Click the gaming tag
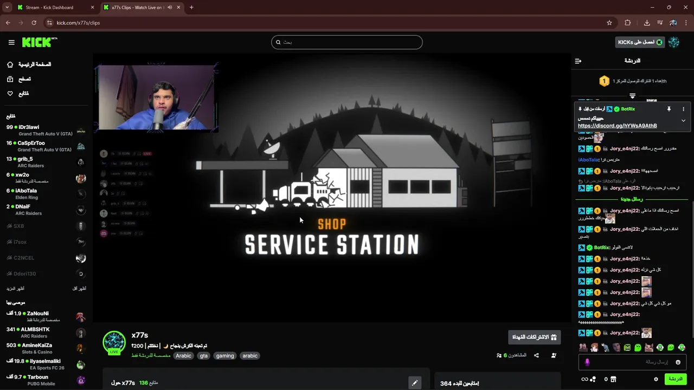This screenshot has height=390, width=694. click(225, 356)
